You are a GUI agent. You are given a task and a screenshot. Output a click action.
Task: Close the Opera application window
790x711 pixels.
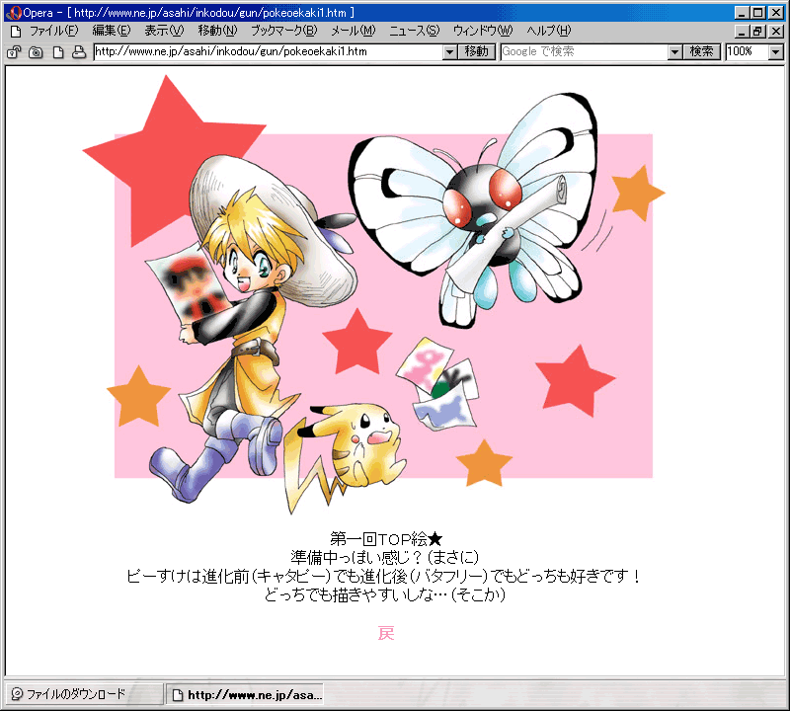tap(776, 13)
